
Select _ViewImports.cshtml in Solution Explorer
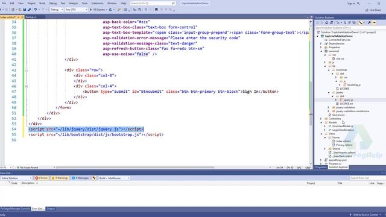(344, 153)
